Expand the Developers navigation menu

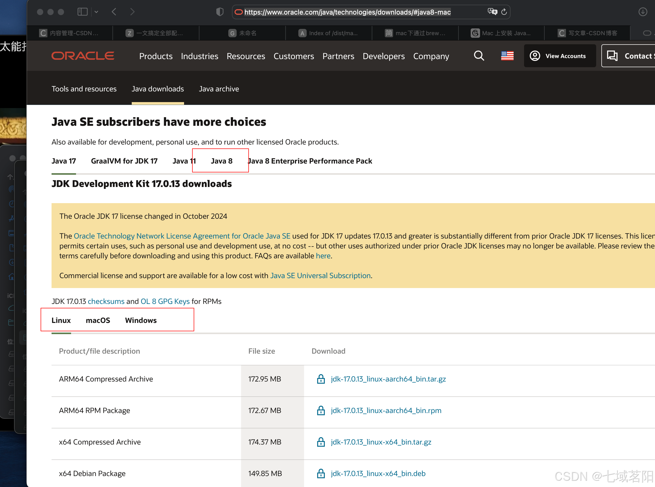click(x=383, y=56)
